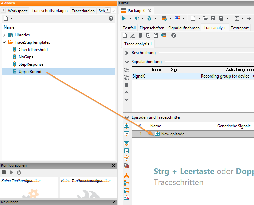Image resolution: width=254 pixels, height=205 pixels.
Task: Click the Map signal mapping icon
Action: [x=126, y=77]
